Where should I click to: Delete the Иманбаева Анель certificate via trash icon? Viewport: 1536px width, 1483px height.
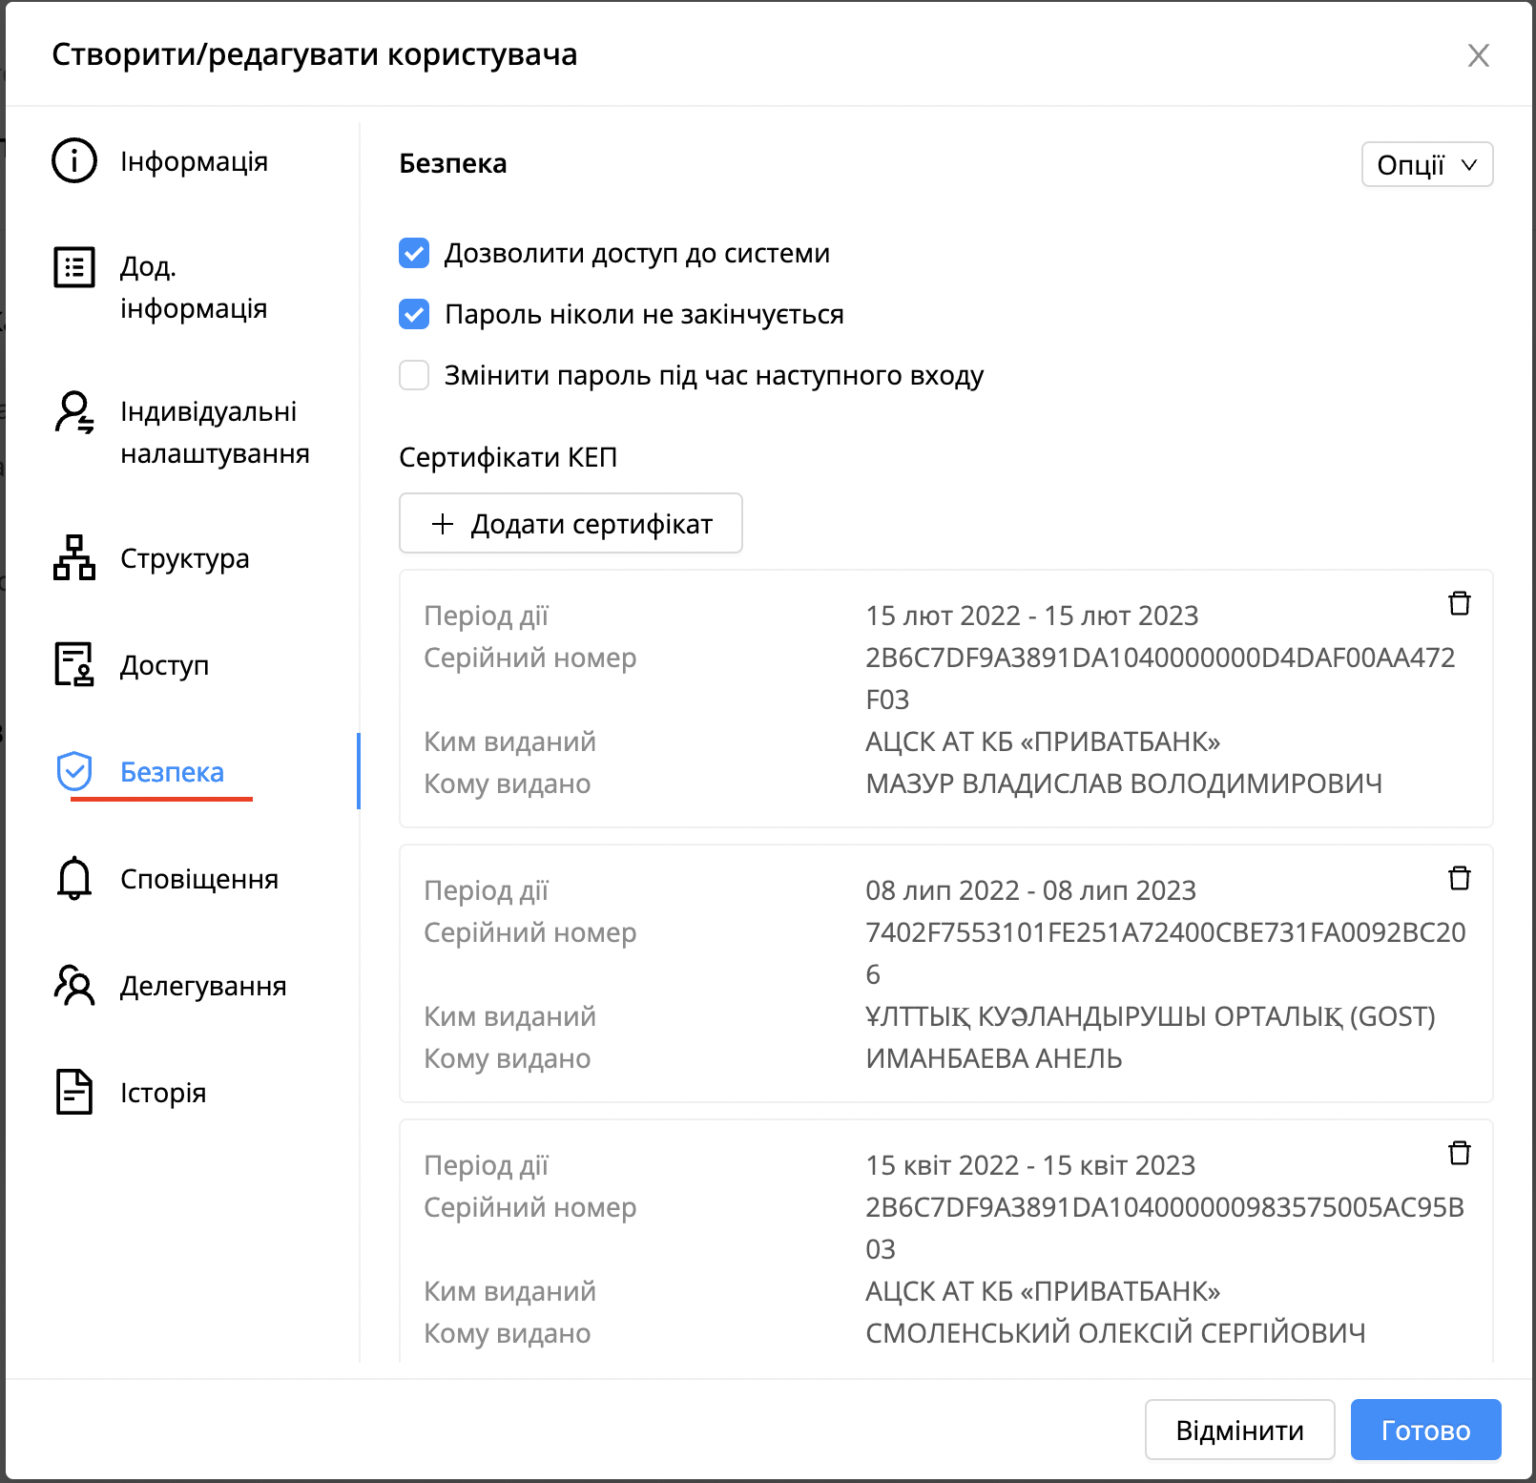click(x=1459, y=878)
